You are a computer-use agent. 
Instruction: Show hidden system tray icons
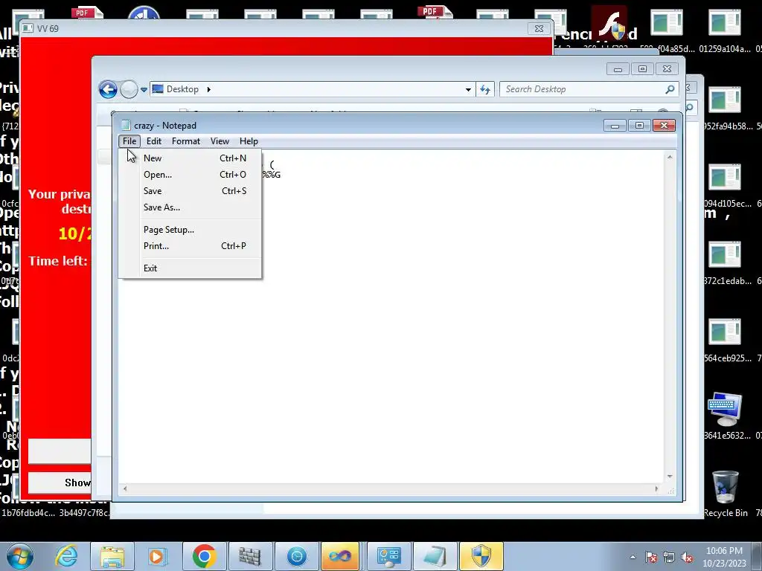pos(633,557)
